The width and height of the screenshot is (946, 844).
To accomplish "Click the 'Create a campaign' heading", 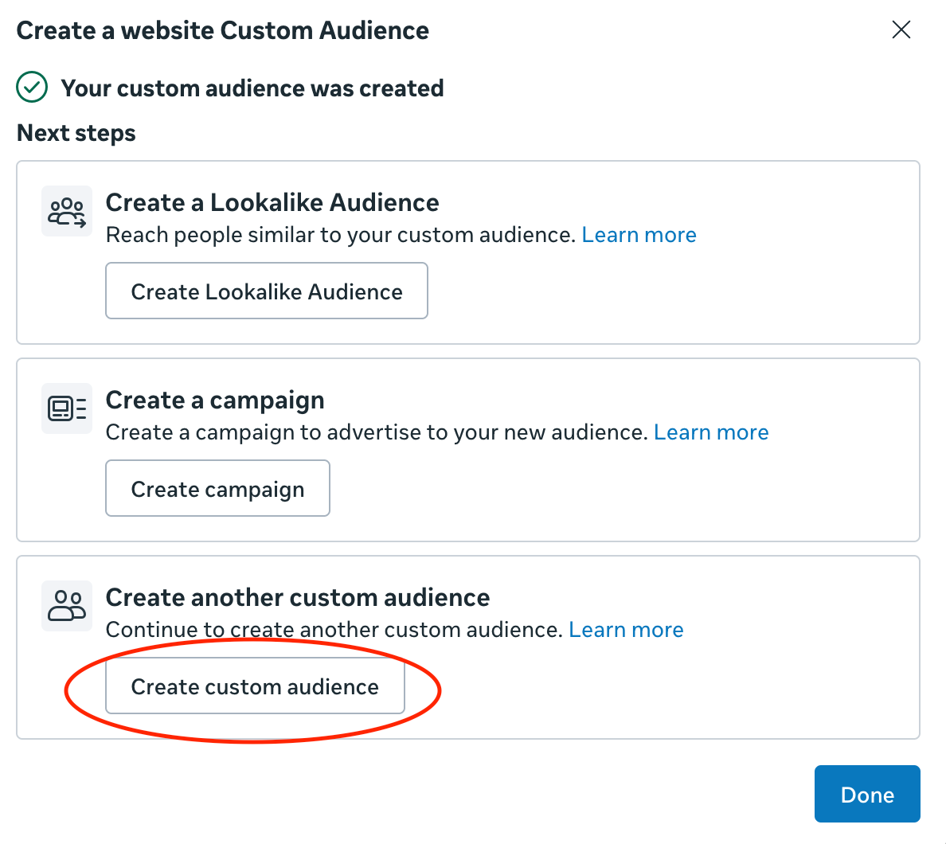I will [x=215, y=400].
